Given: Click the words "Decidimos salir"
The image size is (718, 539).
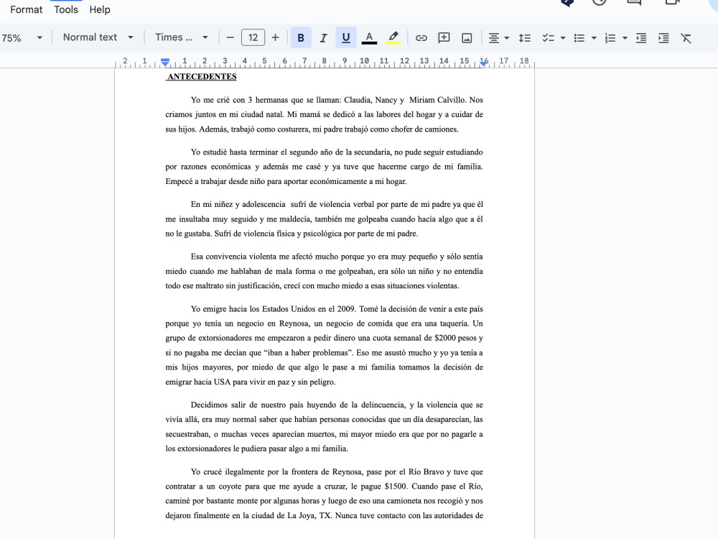Looking at the screenshot, I should point(218,405).
